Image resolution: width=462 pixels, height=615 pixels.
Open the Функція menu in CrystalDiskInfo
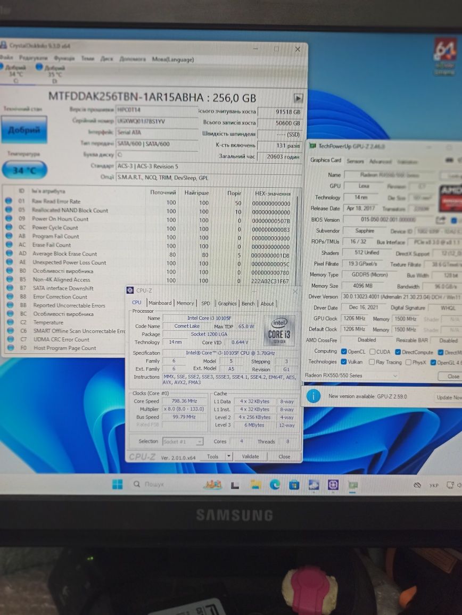(64, 58)
